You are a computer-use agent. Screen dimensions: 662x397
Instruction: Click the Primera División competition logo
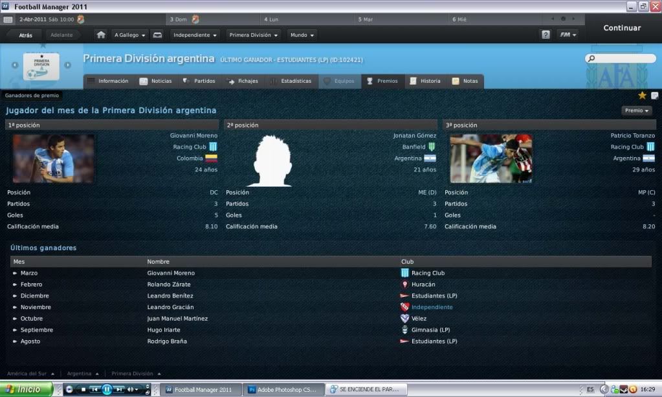(x=41, y=66)
